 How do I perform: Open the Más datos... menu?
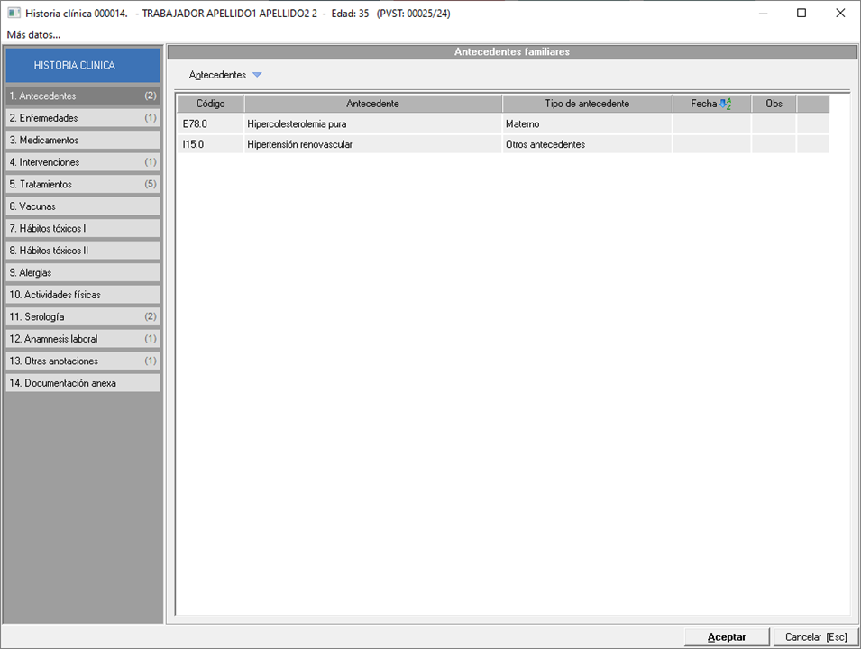click(x=33, y=34)
